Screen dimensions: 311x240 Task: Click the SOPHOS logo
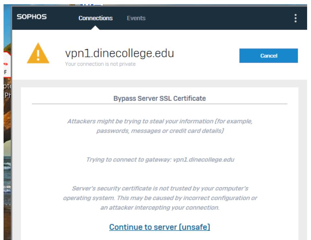(32, 17)
